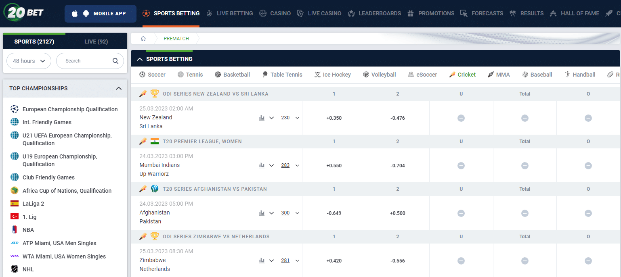Open the 20BET logo homepage

(23, 12)
